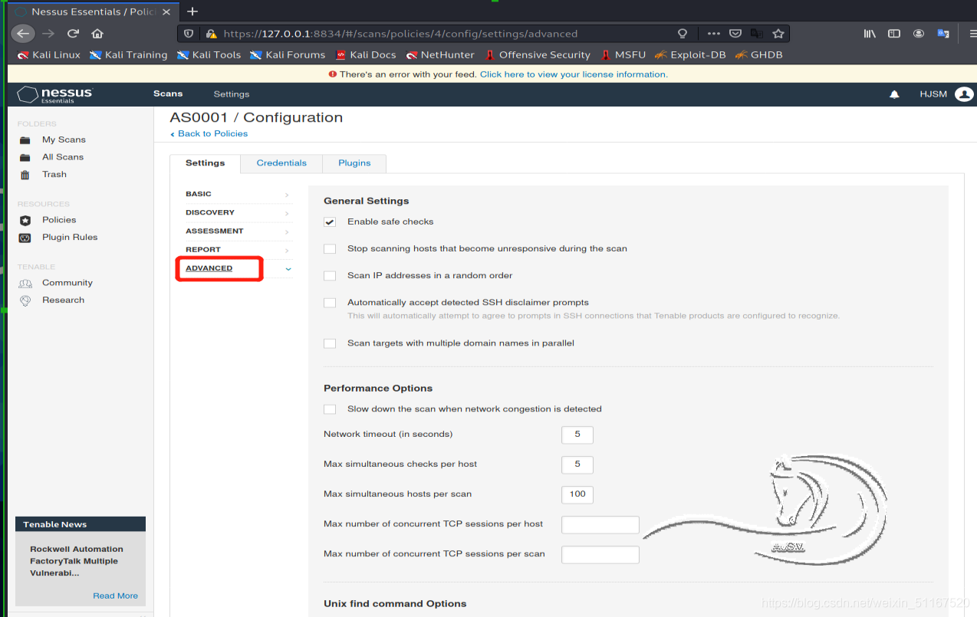977x617 pixels.
Task: Switch to the Credentials tab
Action: click(281, 163)
